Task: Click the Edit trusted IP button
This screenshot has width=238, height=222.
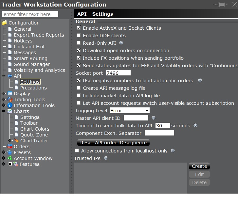Action: 199,174
